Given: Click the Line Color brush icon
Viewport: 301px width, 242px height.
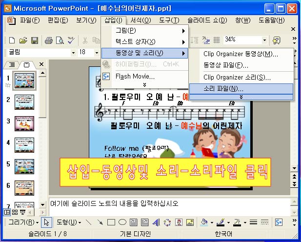Looking at the screenshot, I should point(221,222).
